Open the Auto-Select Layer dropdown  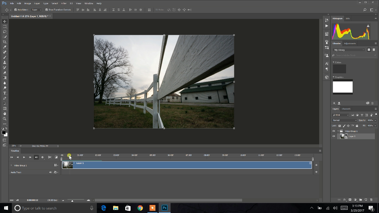(x=37, y=10)
